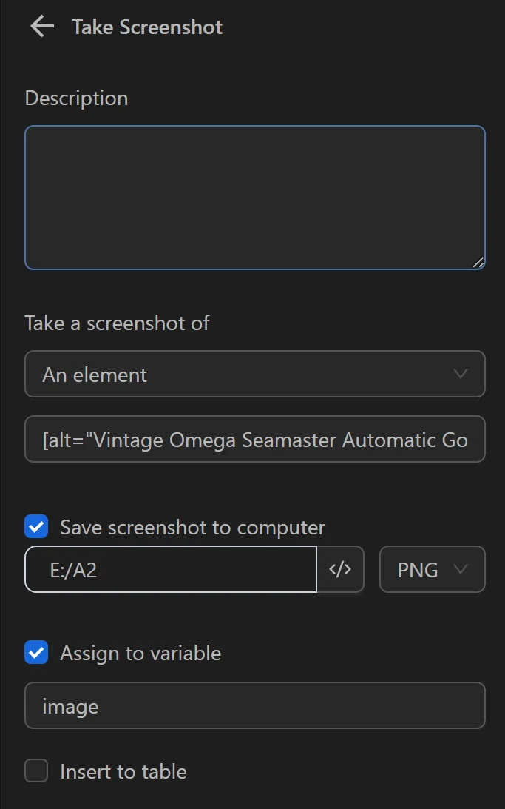Click the 'Take a screenshot of' label
Viewport: 505px width, 809px height.
(x=118, y=323)
